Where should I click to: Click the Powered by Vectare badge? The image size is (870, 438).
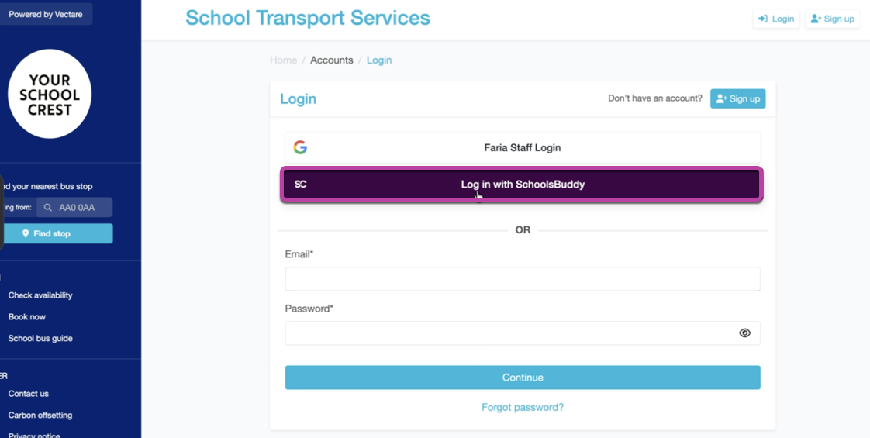[x=46, y=14]
